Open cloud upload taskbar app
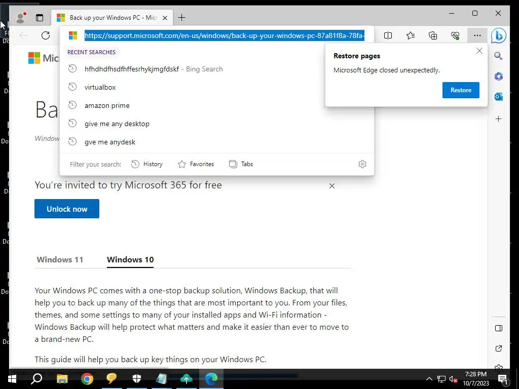 [x=187, y=379]
